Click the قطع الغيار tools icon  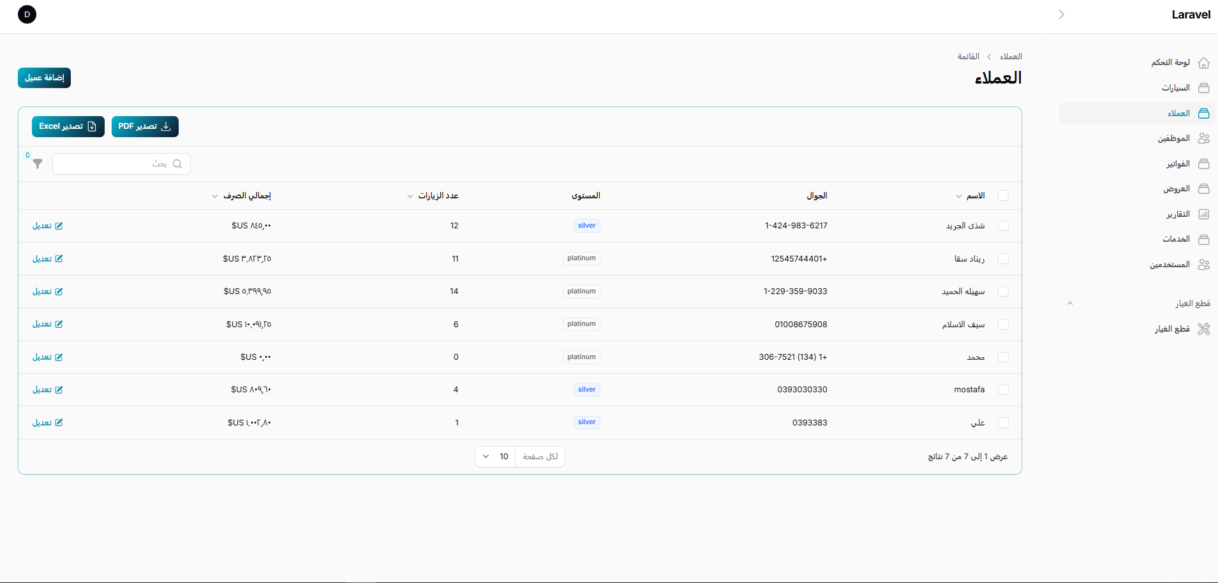click(1203, 329)
